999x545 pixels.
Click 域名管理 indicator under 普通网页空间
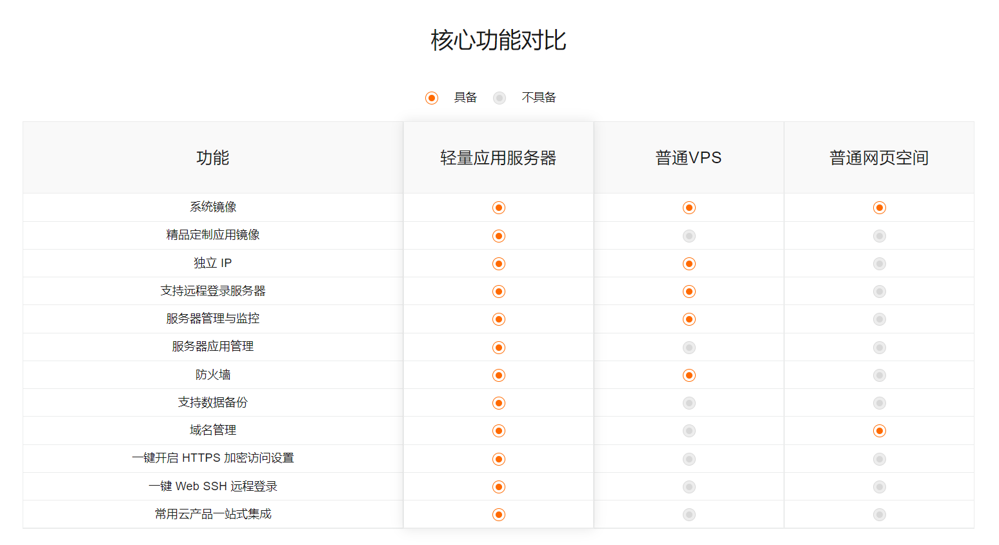pyautogui.click(x=880, y=431)
